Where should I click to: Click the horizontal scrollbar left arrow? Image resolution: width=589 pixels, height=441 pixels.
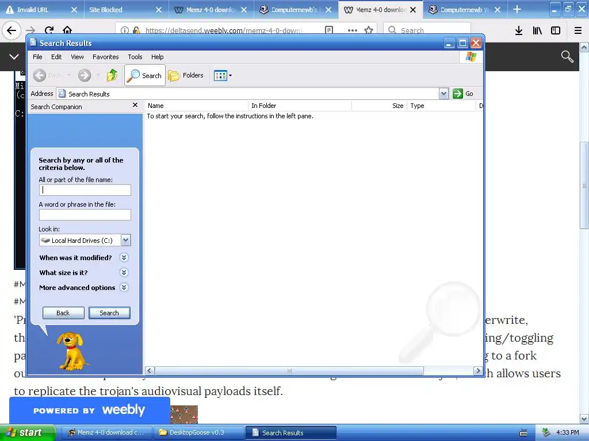[x=150, y=371]
